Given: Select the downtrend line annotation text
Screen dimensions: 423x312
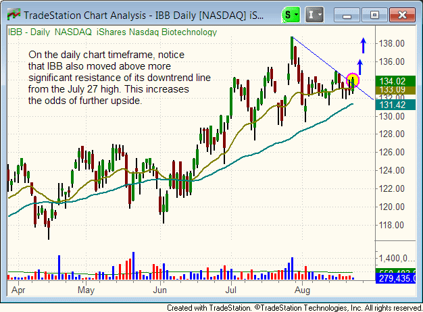Looking at the screenshot, I should tap(119, 78).
